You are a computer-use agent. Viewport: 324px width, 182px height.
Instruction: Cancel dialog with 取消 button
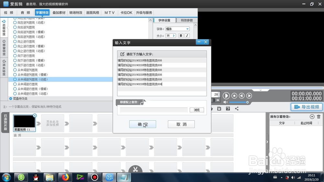click(181, 124)
